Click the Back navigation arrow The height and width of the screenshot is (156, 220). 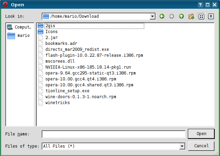162,16
